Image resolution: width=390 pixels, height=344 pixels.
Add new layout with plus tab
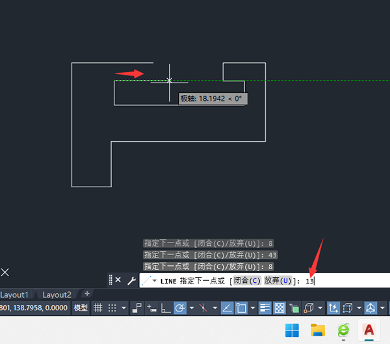(x=87, y=294)
